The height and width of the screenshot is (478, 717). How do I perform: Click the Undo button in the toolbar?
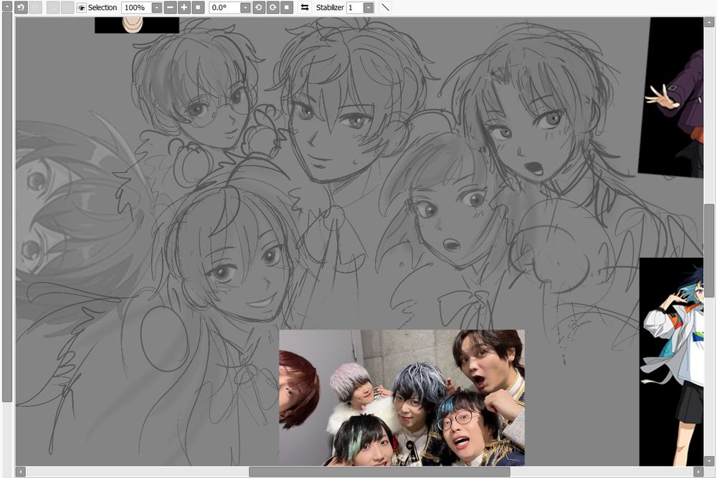21,7
